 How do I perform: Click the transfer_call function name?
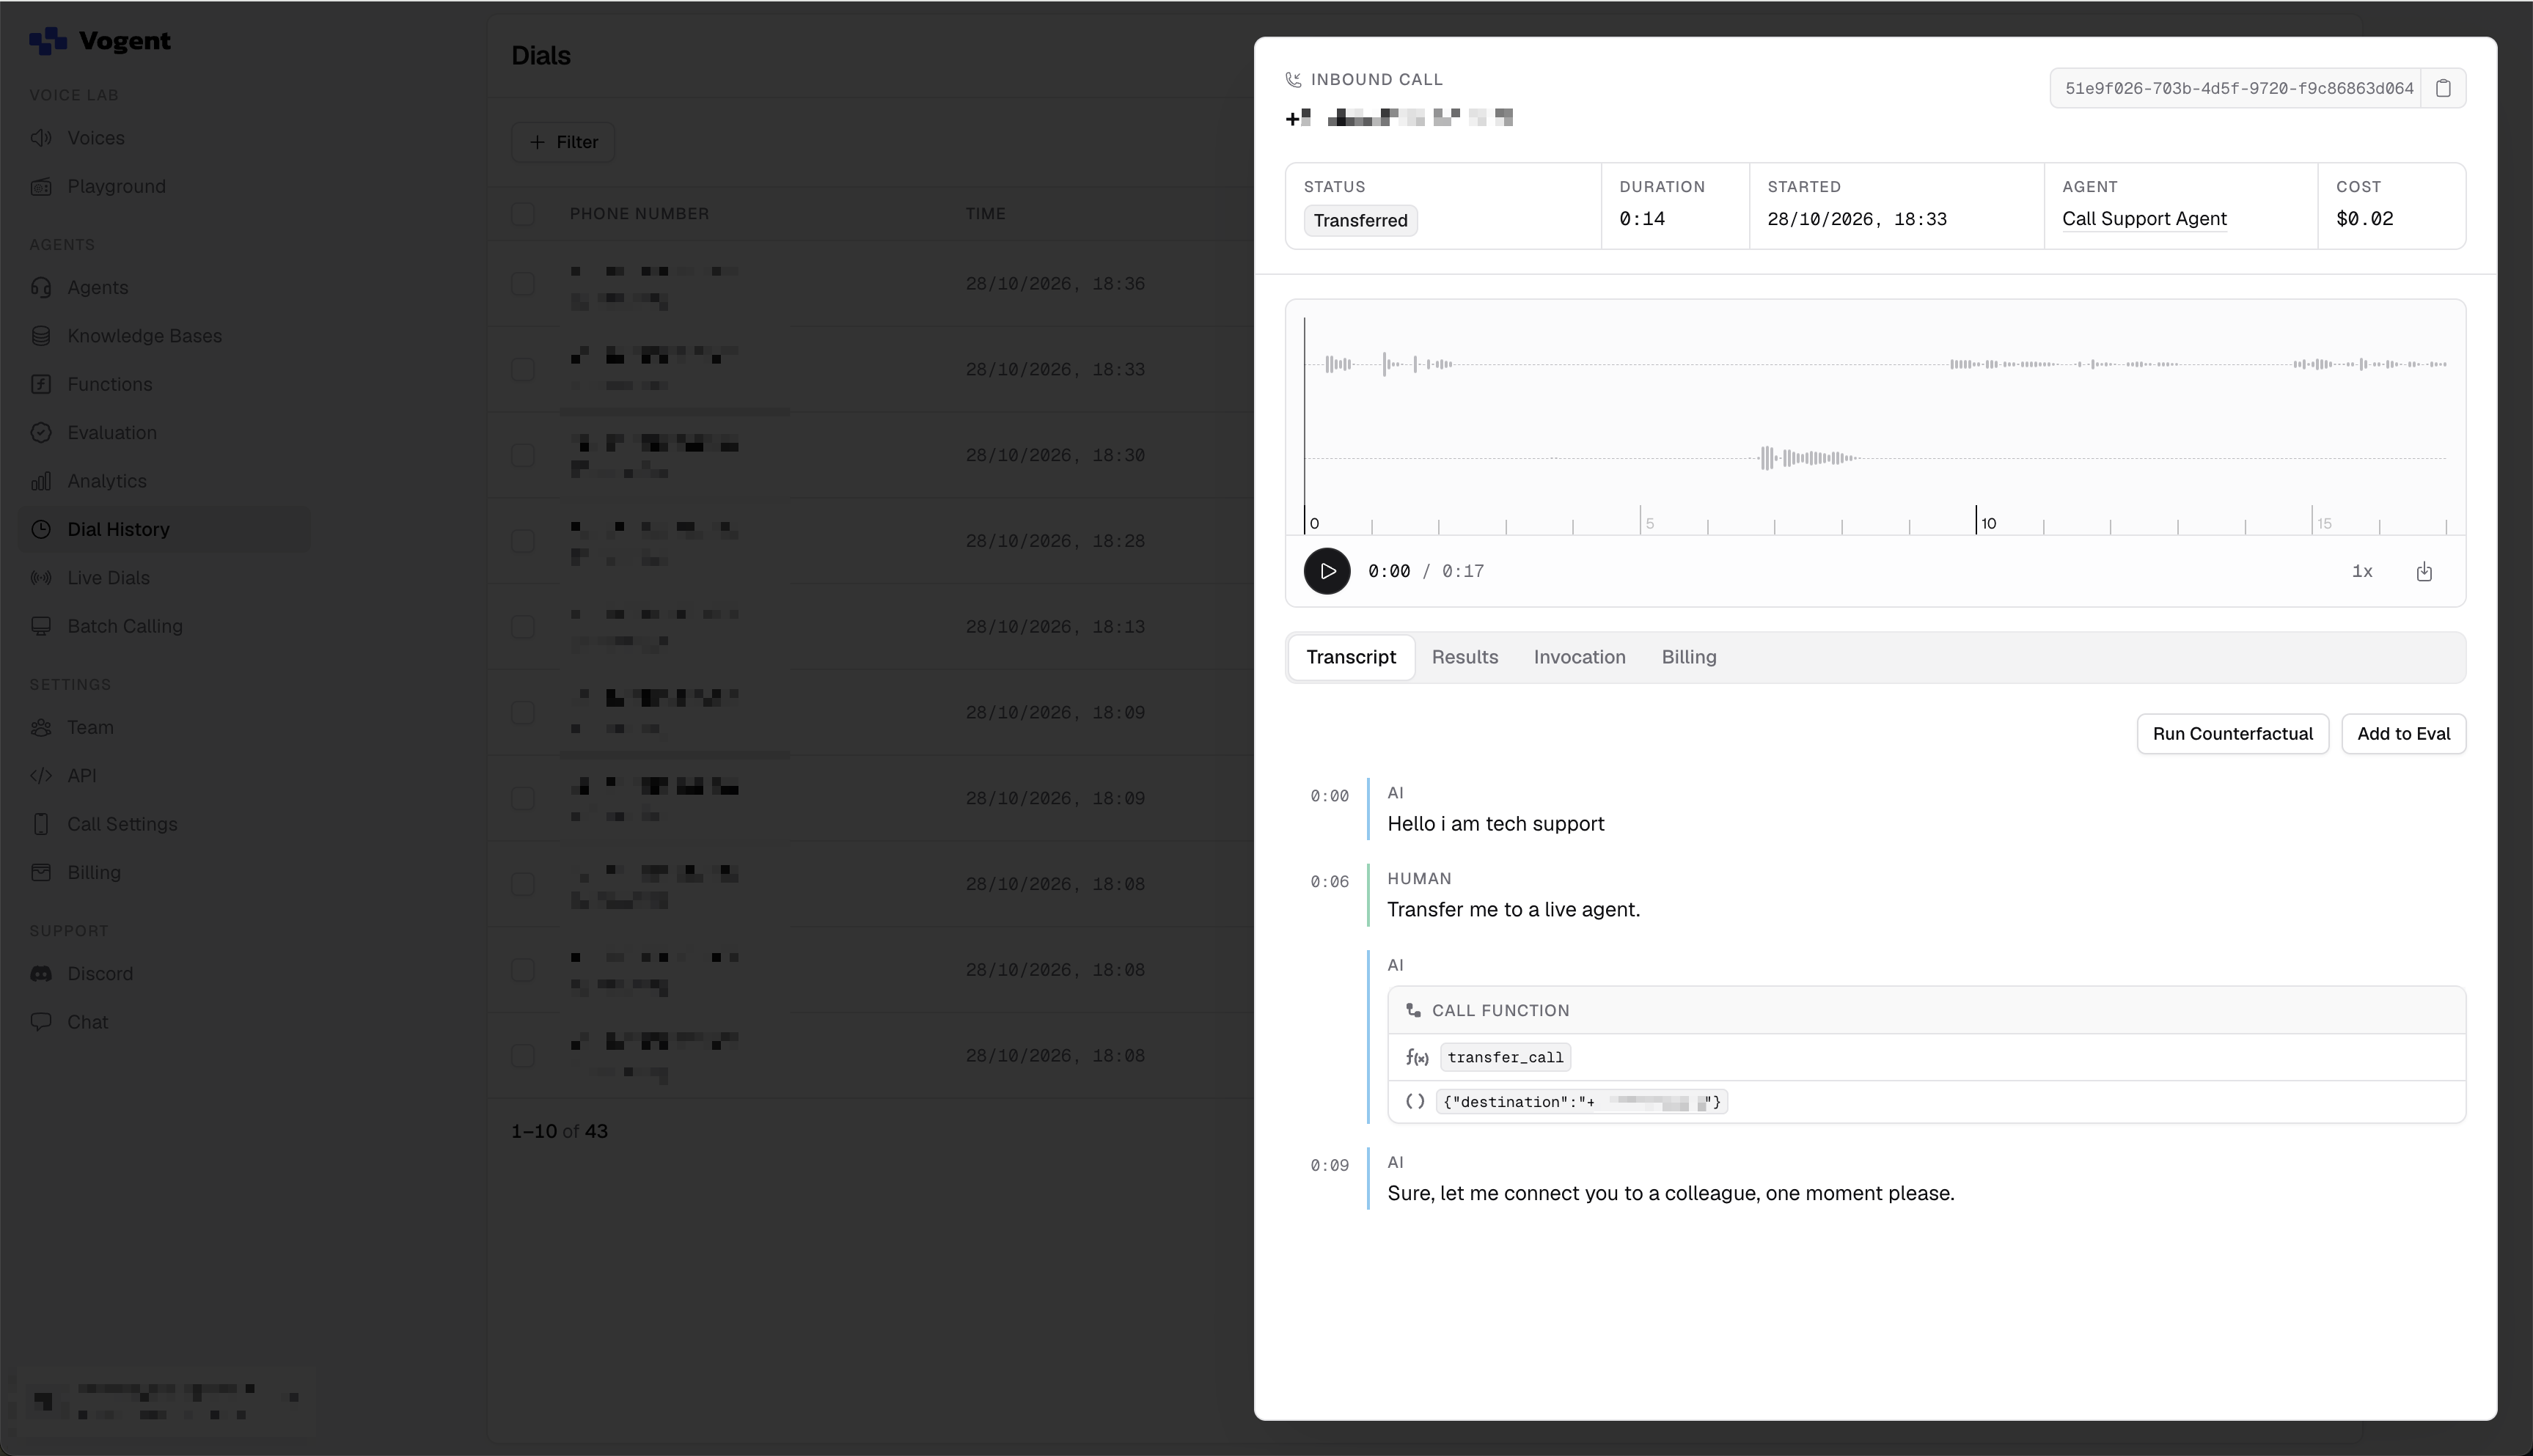pos(1505,1057)
